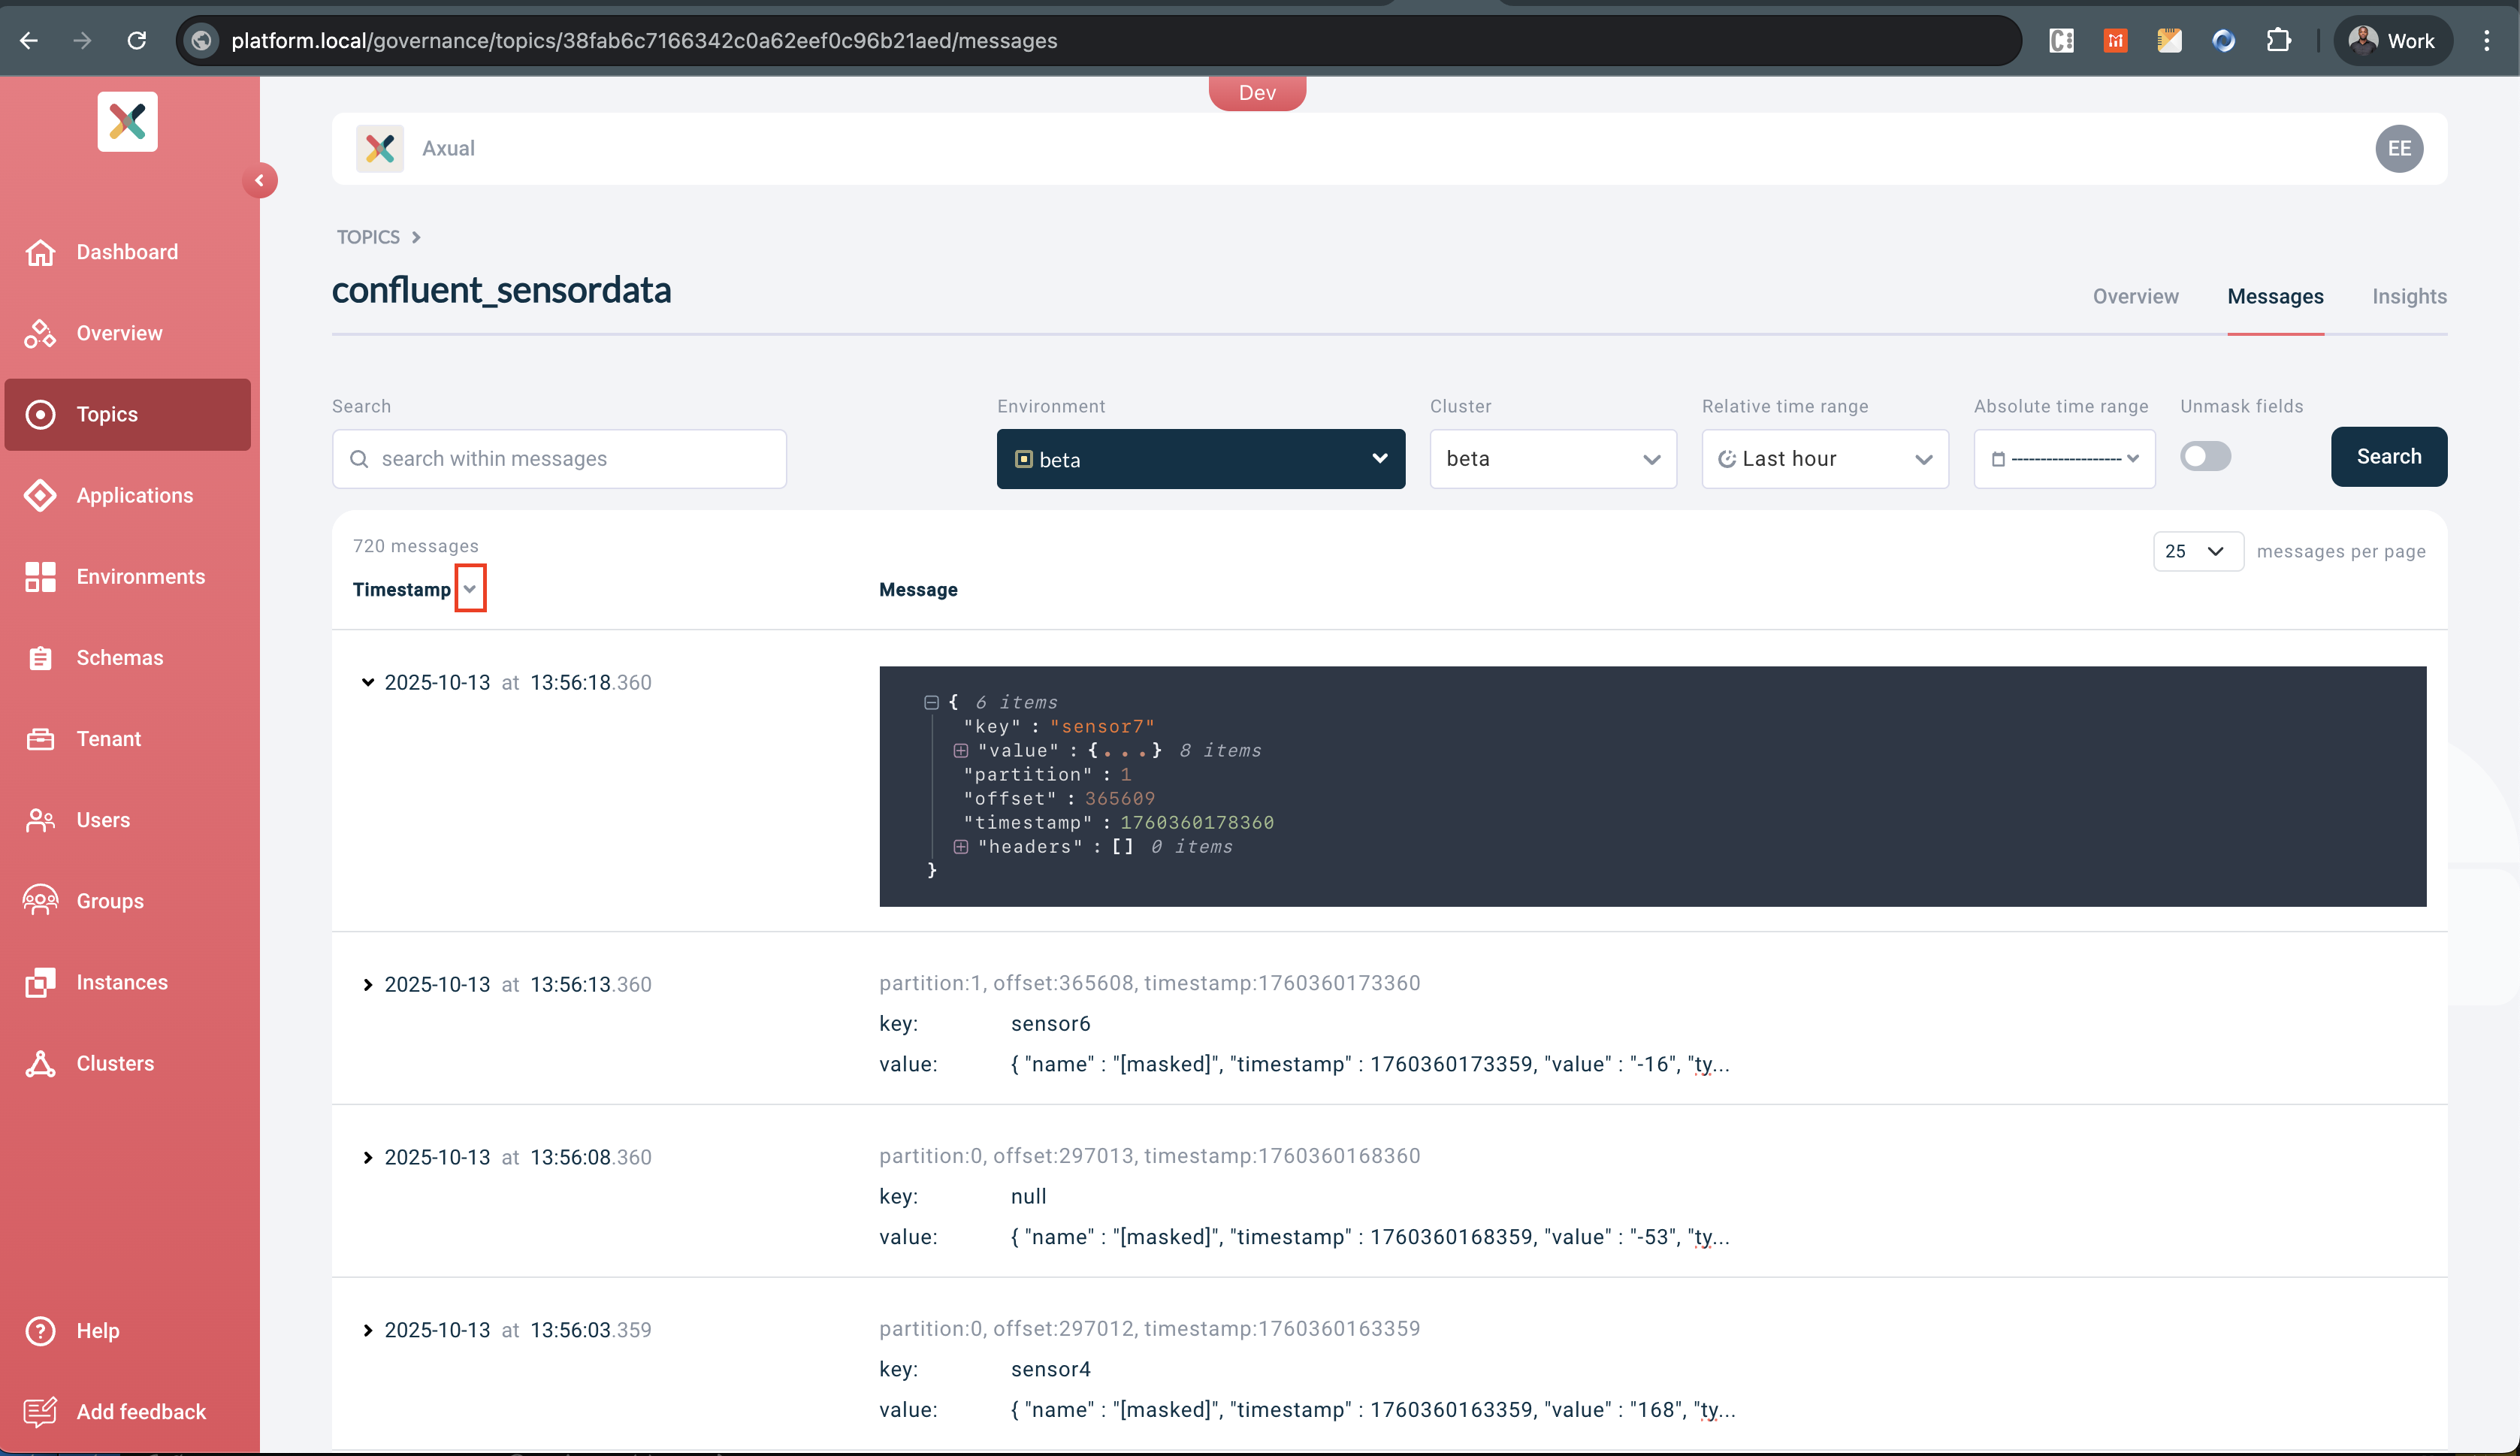Enable the Unmask fields toggle

2205,457
